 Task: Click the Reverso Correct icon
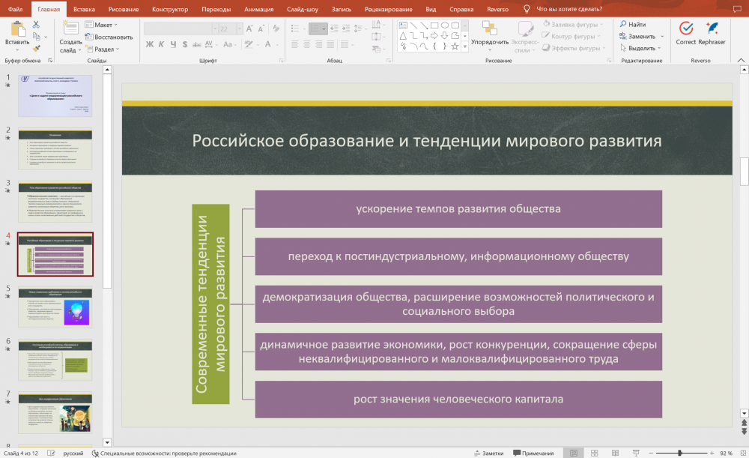point(685,28)
